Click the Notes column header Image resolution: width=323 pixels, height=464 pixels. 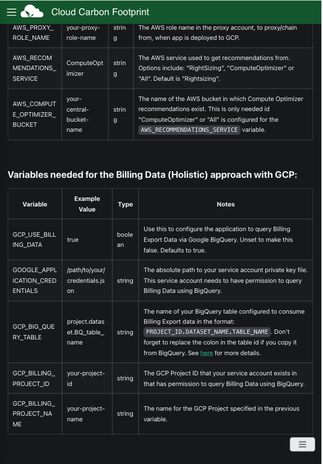coord(225,204)
